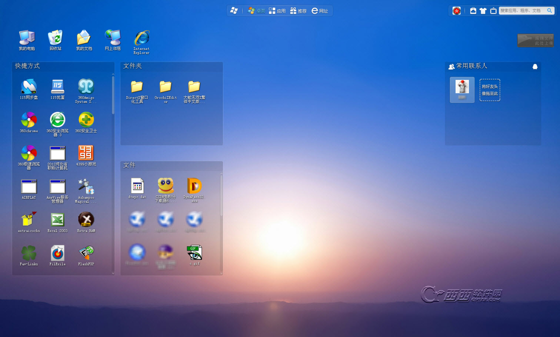Image resolution: width=560 pixels, height=337 pixels.
Task: Launch the Extra RAM shortcut
Action: (x=86, y=220)
